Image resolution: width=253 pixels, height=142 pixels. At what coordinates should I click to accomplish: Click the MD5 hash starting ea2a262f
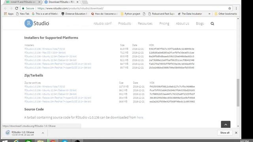172,102
